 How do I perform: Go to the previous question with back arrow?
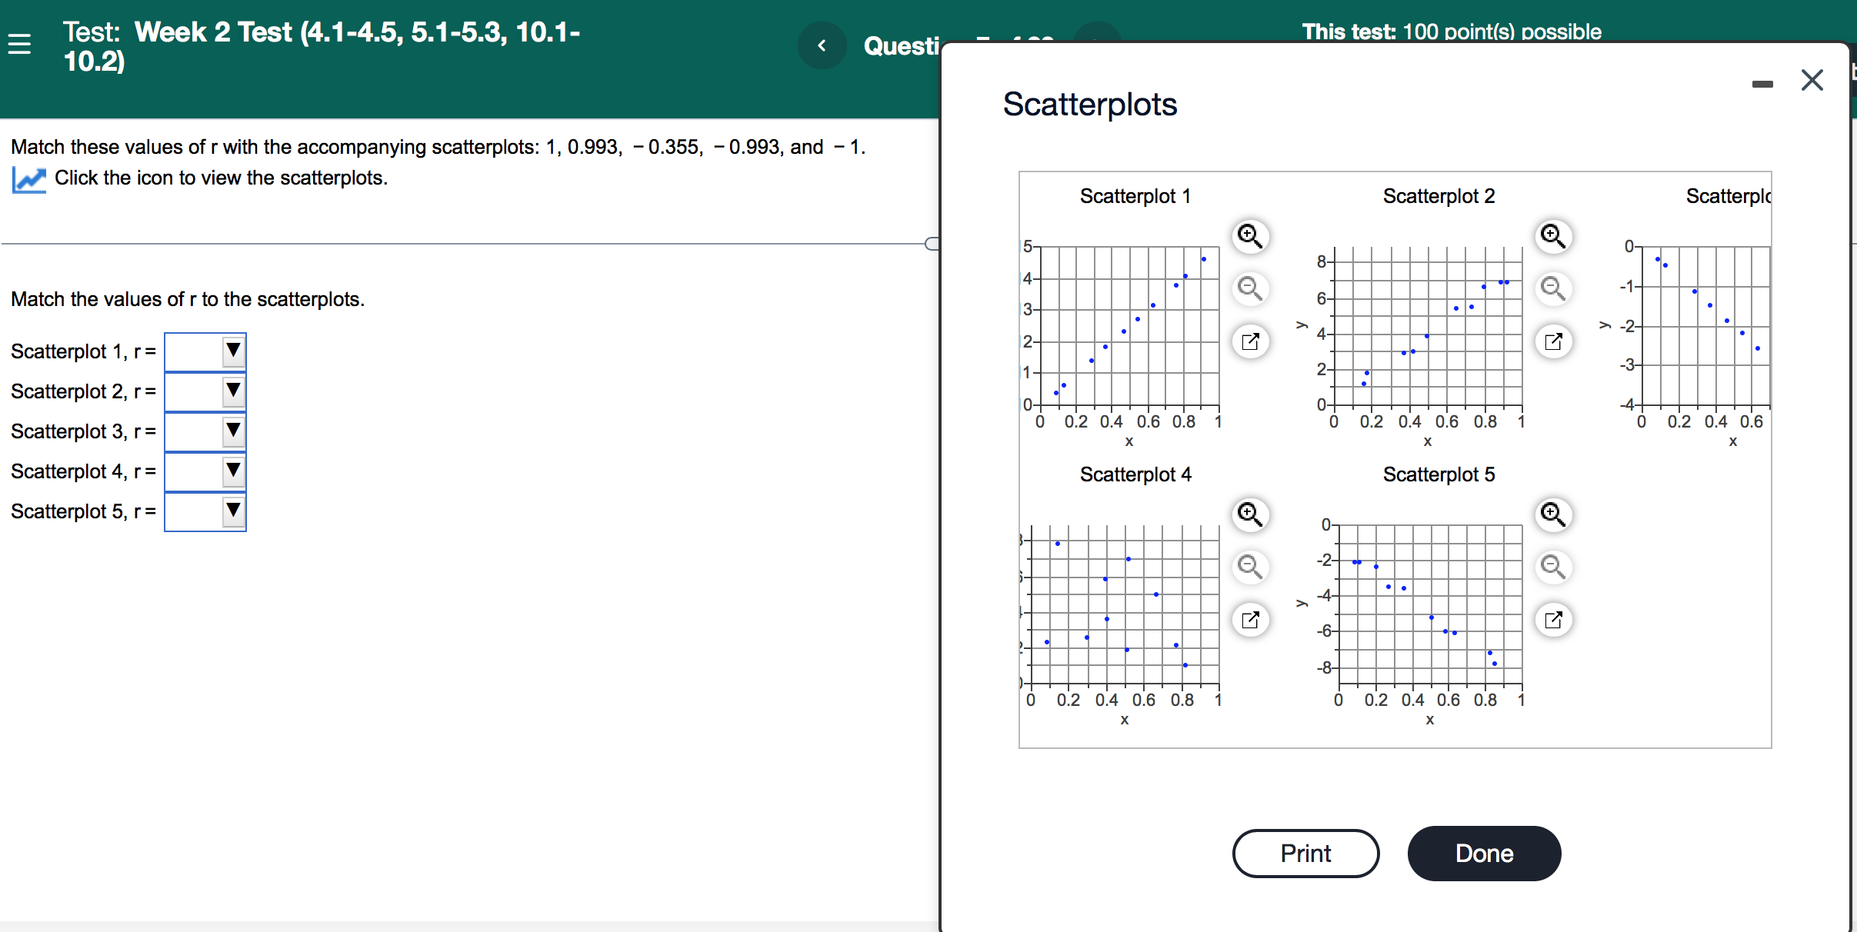(x=821, y=45)
